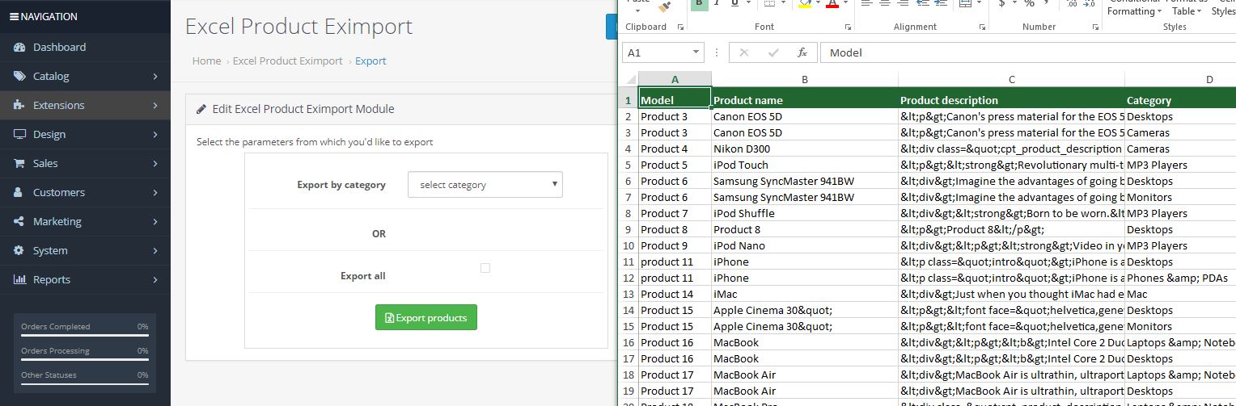Image resolution: width=1236 pixels, height=406 pixels.
Task: Open the select category dropdown
Action: click(x=485, y=185)
